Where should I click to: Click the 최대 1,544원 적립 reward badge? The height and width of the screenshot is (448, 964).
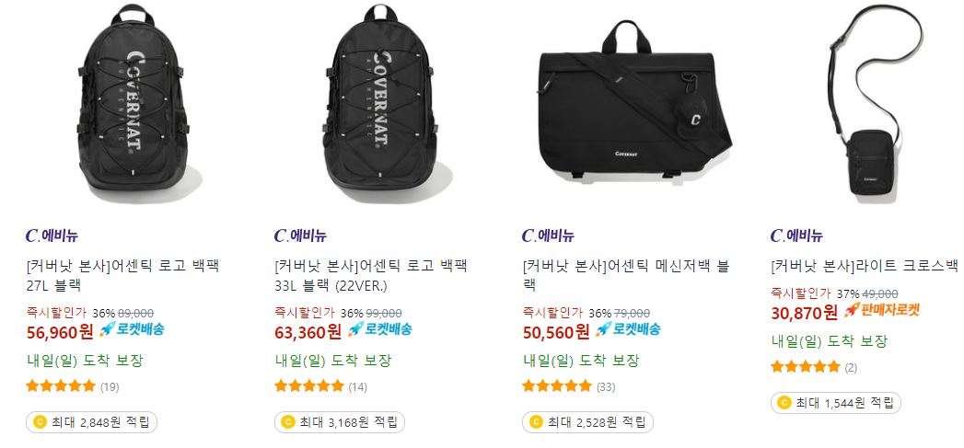point(835,403)
